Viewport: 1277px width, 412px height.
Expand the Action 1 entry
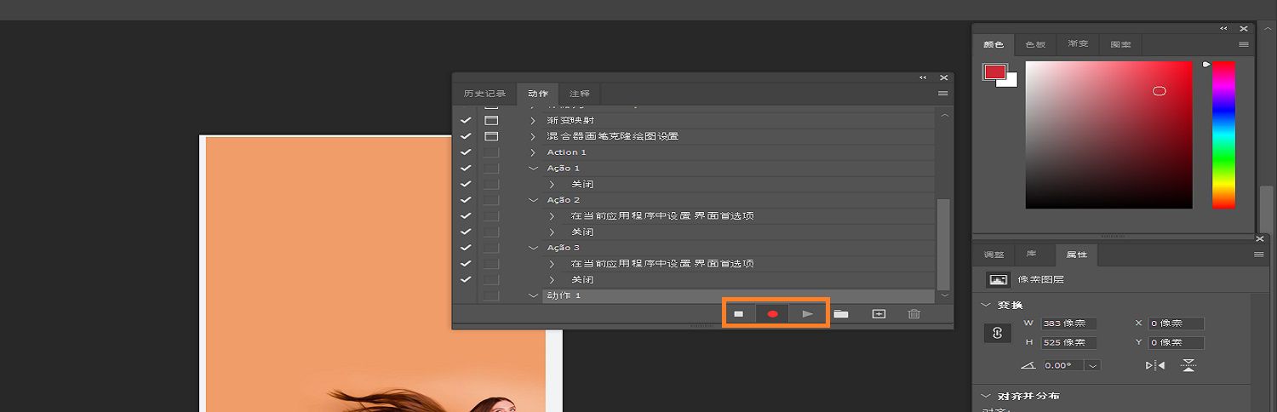click(x=534, y=152)
